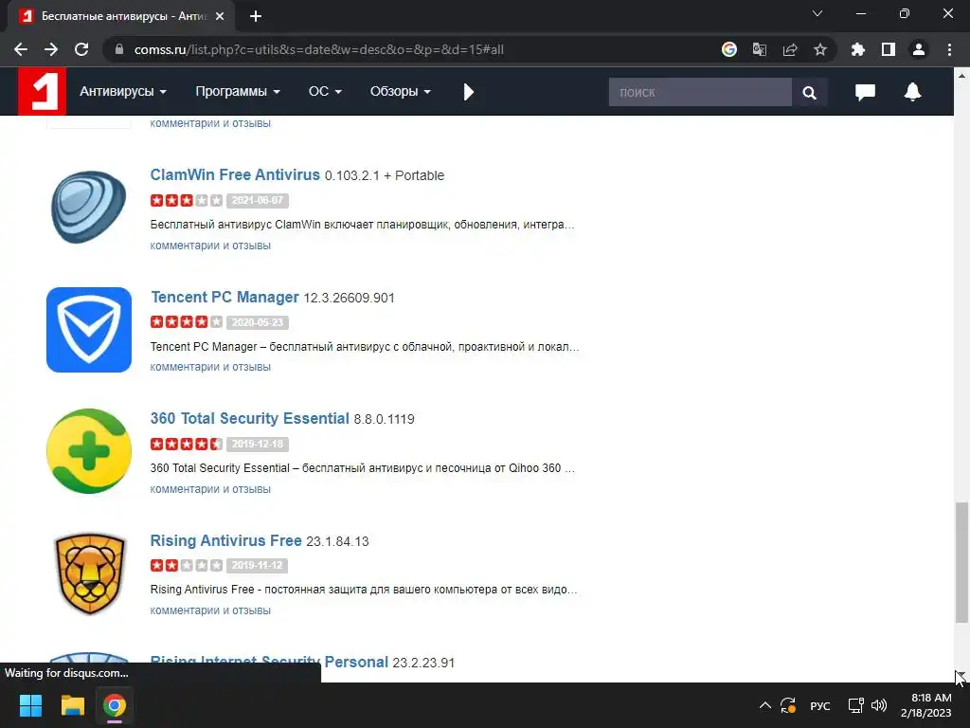Click date badge 2021-06-07

(258, 201)
